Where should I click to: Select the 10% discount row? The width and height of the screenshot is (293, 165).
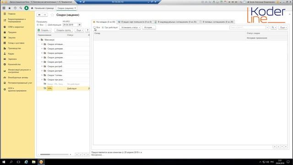pos(63,88)
